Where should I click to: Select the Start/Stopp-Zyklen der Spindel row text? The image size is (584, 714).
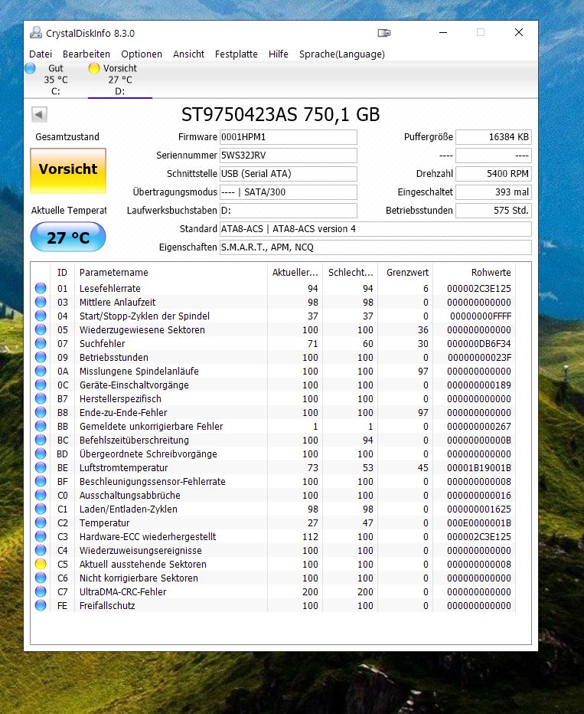(145, 316)
